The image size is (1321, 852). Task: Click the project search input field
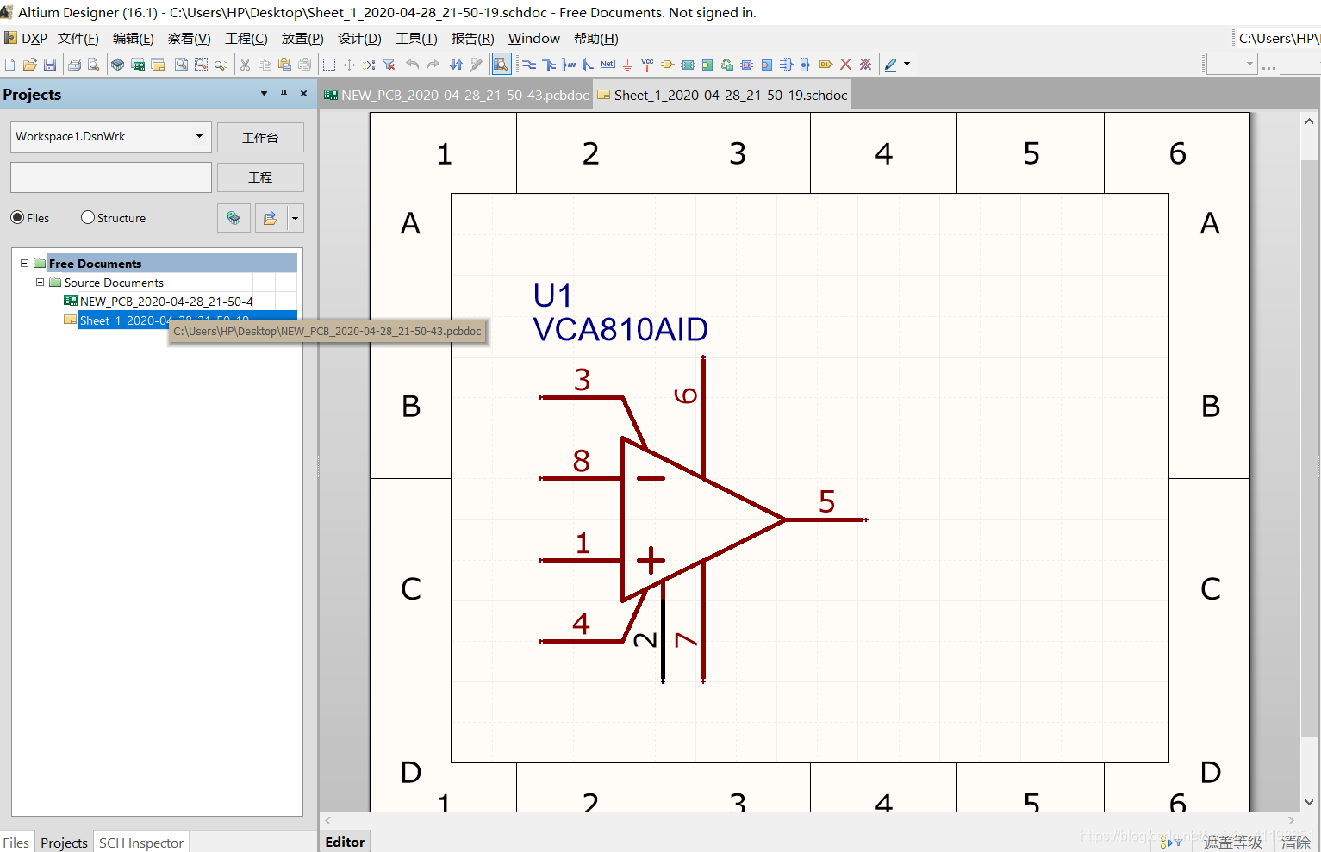tap(111, 177)
